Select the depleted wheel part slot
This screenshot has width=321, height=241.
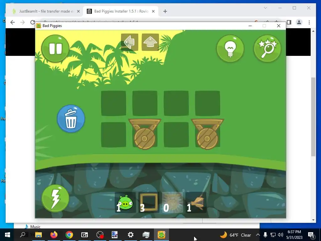[172, 202]
